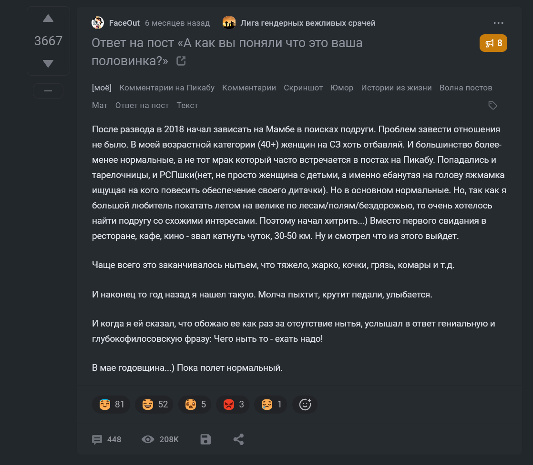
Task: Share the post using the share icon
Action: pos(239,439)
